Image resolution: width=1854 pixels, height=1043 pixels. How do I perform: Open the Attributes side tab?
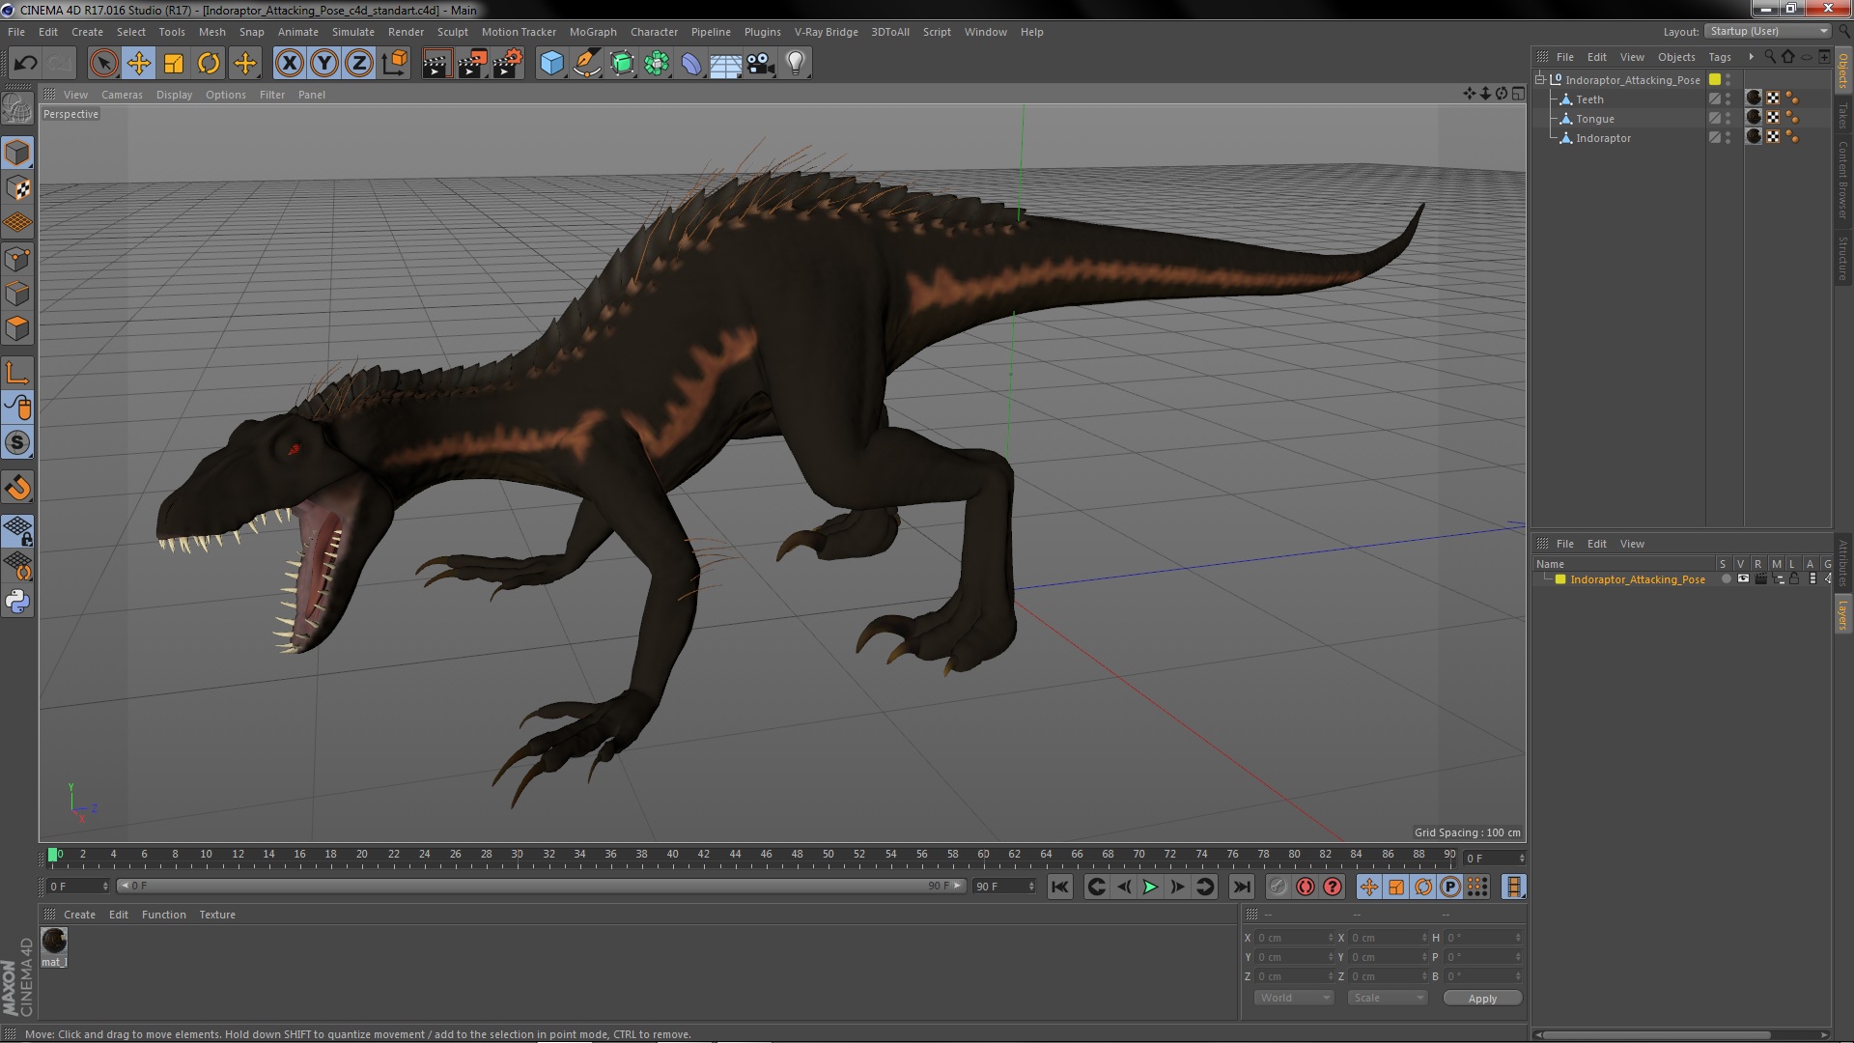(1843, 562)
